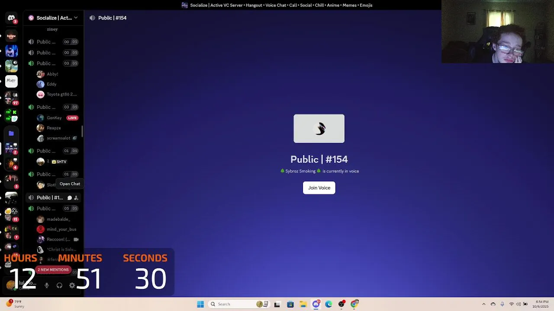Open Wi-Fi network tray icon

click(x=511, y=304)
